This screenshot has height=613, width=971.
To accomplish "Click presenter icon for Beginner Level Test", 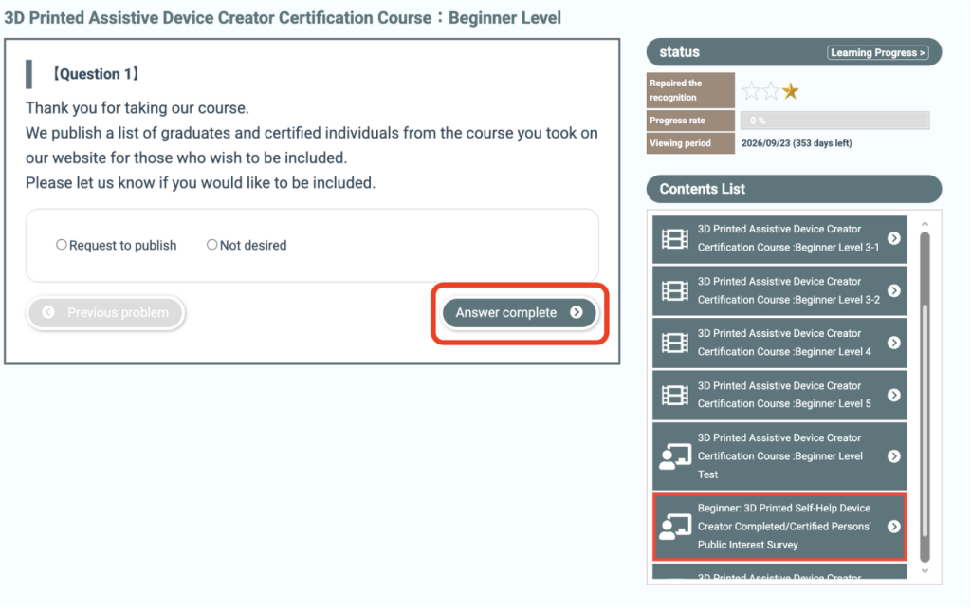I will click(x=675, y=456).
